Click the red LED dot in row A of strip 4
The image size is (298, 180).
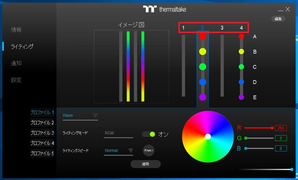(x=241, y=36)
